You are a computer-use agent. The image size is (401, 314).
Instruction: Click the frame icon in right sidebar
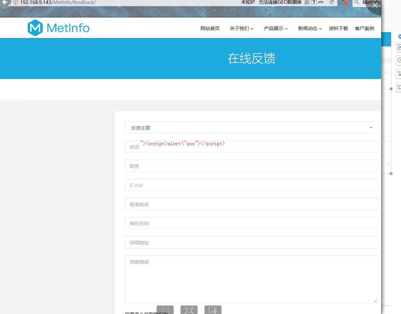(399, 87)
